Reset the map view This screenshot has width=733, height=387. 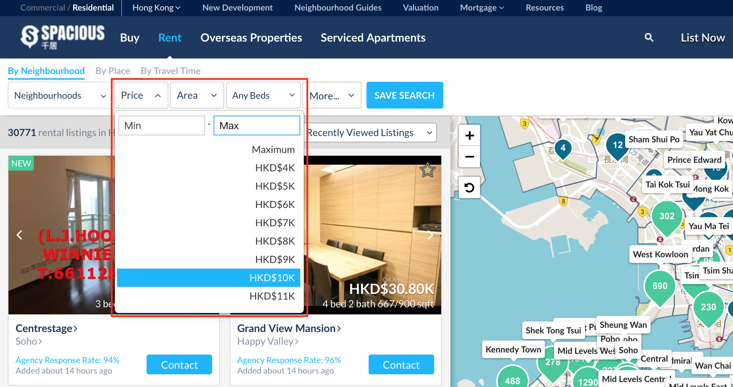(x=469, y=188)
